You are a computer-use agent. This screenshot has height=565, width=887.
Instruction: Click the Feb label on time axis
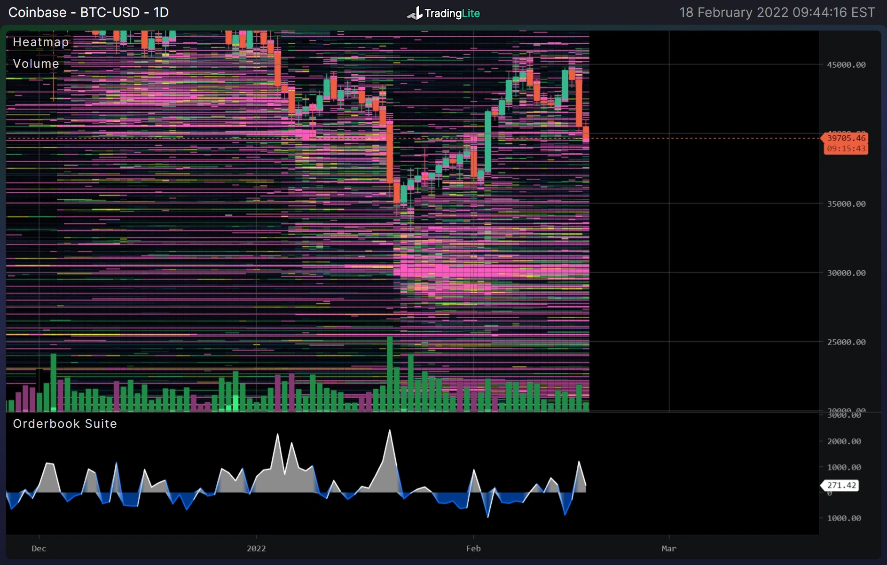coord(473,549)
